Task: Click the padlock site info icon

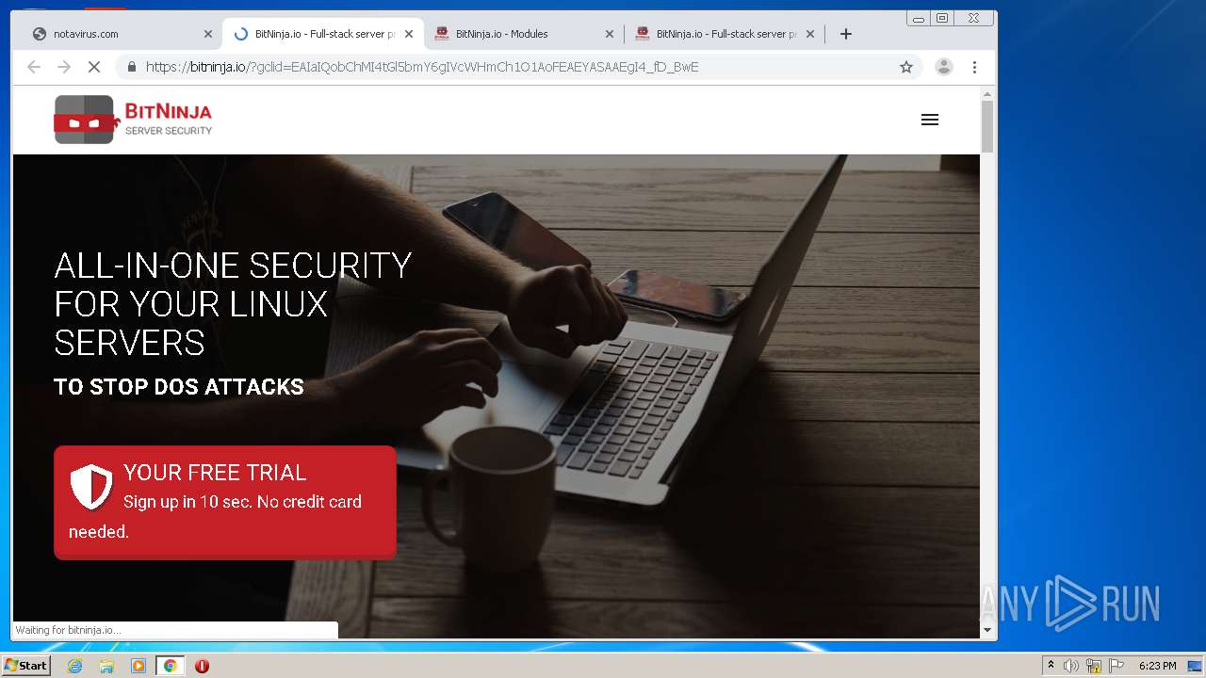Action: pos(132,67)
